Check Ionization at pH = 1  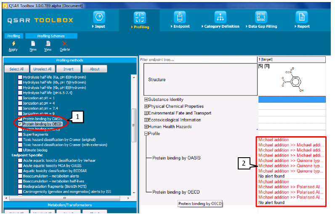pos(20,98)
